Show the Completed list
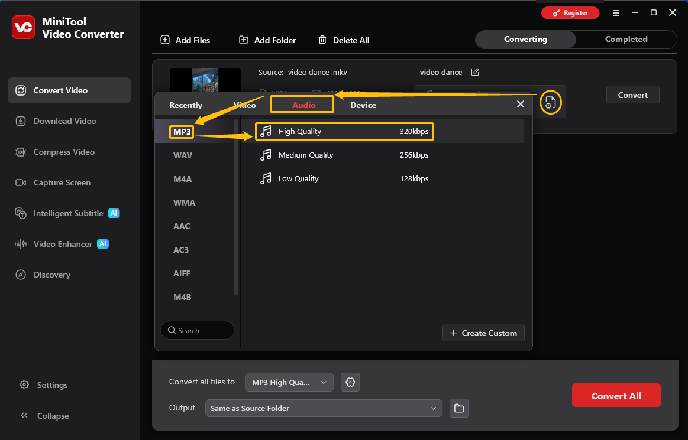The width and height of the screenshot is (688, 440). pos(626,40)
